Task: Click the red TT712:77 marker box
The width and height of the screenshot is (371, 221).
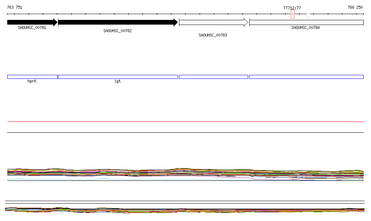Action: click(292, 14)
